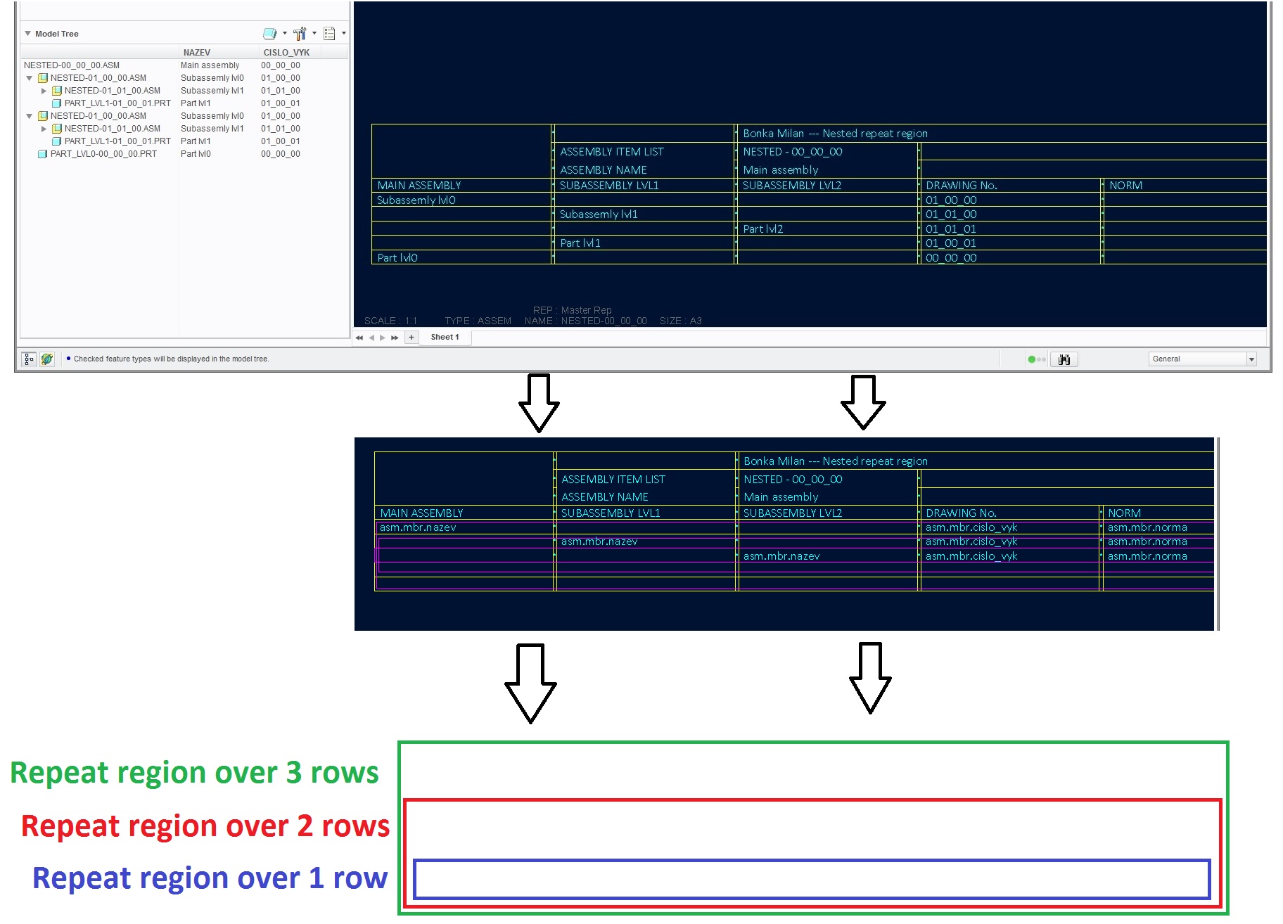Viewport: 1283px width, 924px height.
Task: Click 'Part lvl2' cell in the drawing table
Action: click(x=762, y=229)
